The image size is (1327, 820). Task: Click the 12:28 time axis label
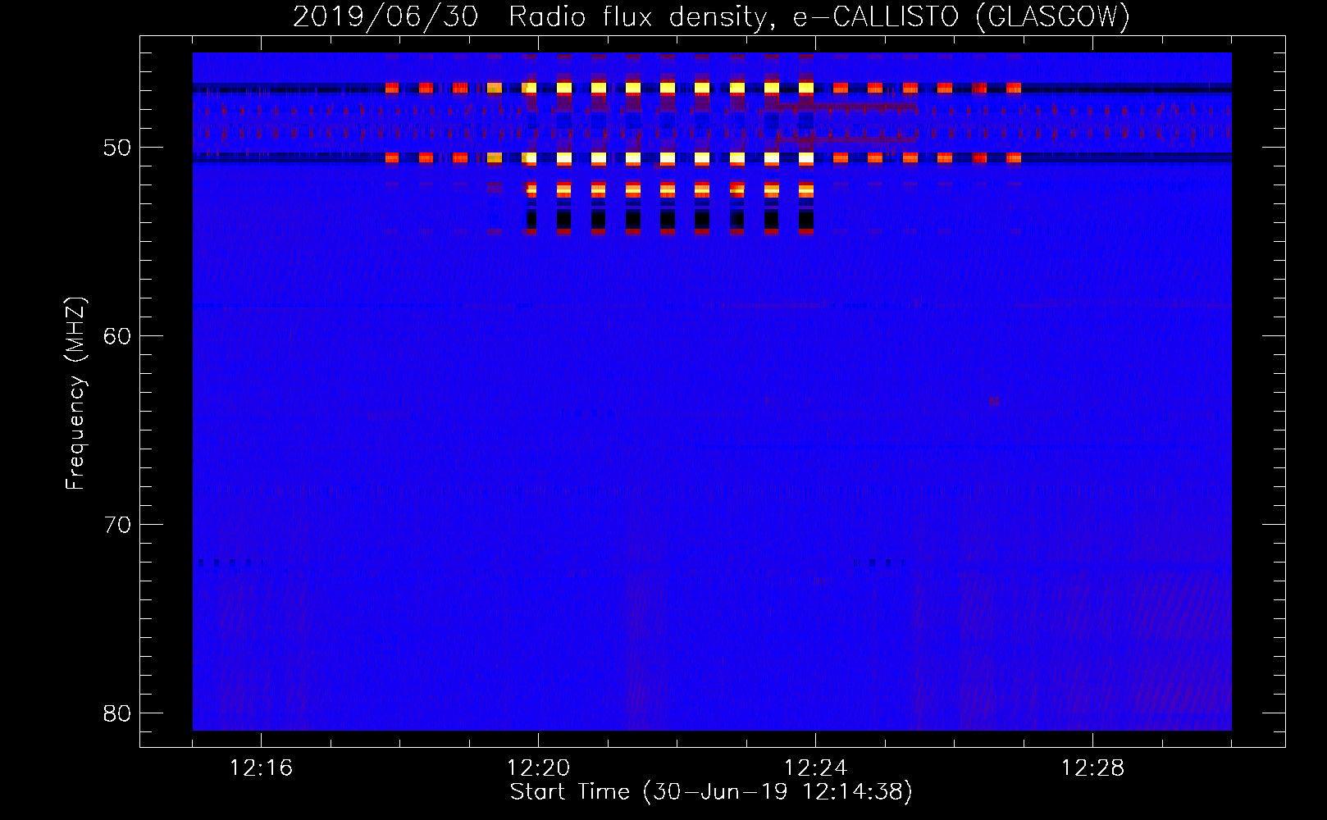1092,768
